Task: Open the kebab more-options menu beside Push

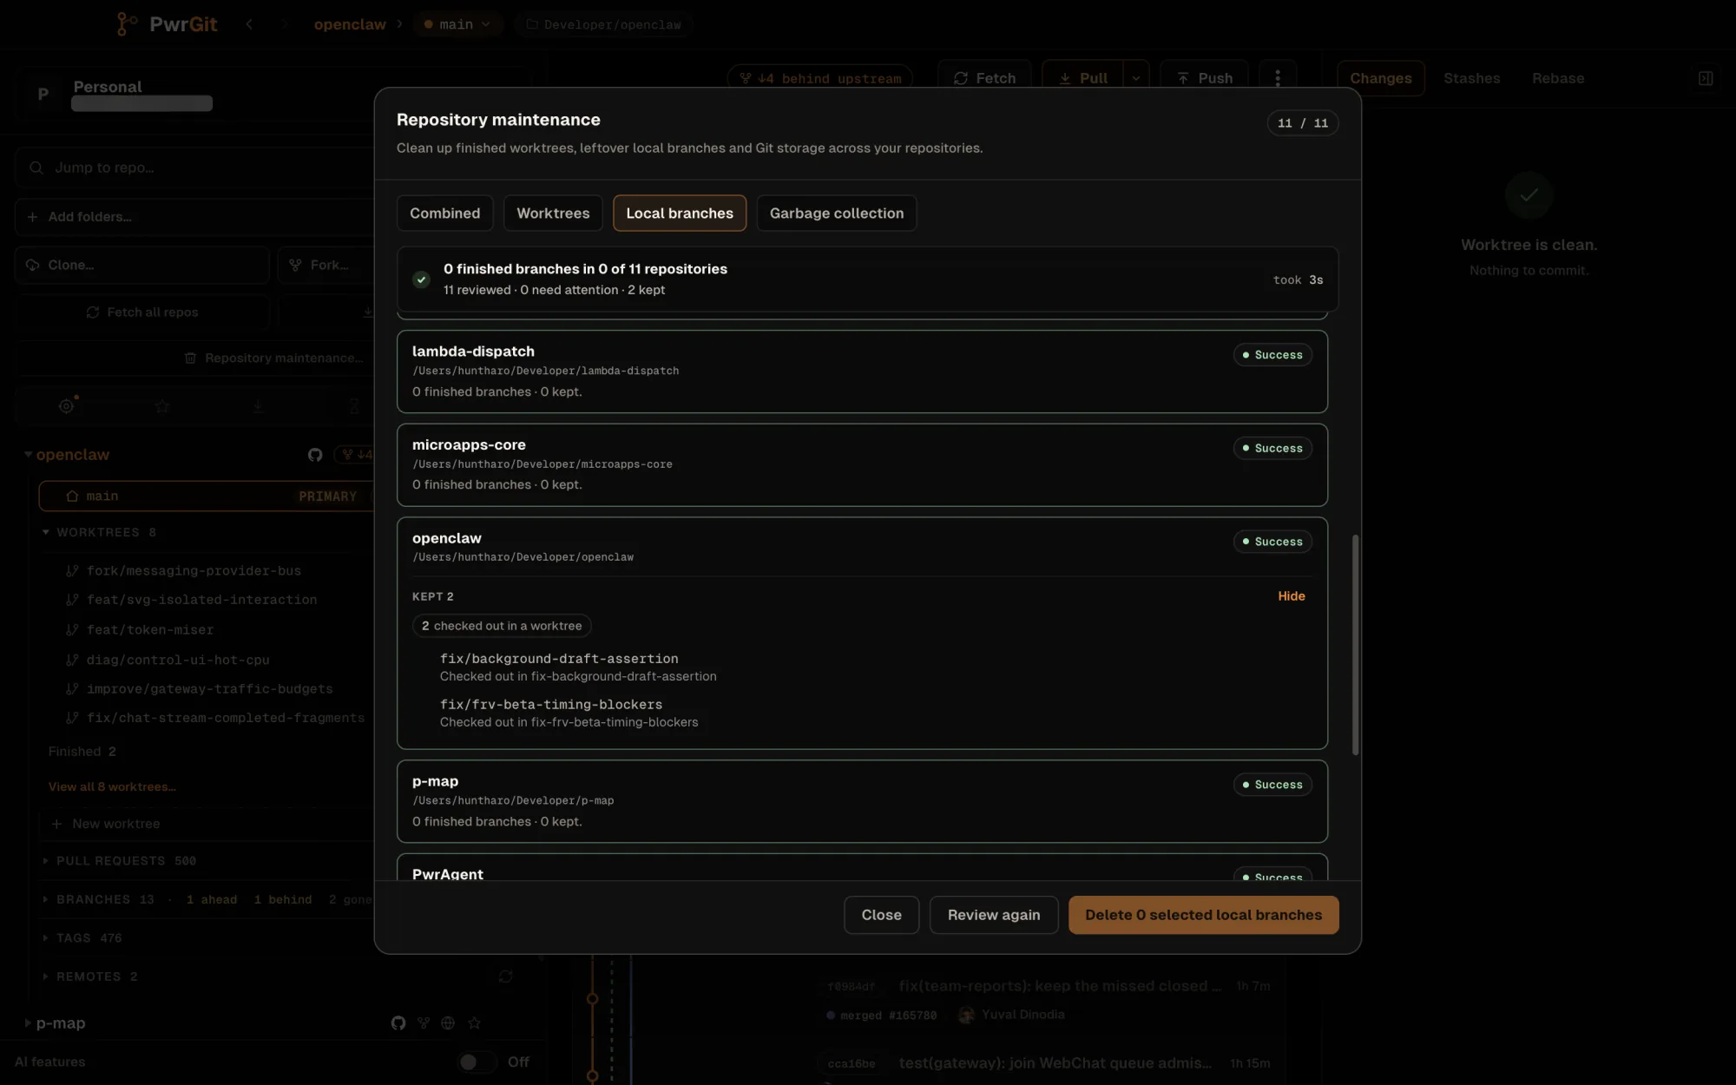Action: 1277,78
